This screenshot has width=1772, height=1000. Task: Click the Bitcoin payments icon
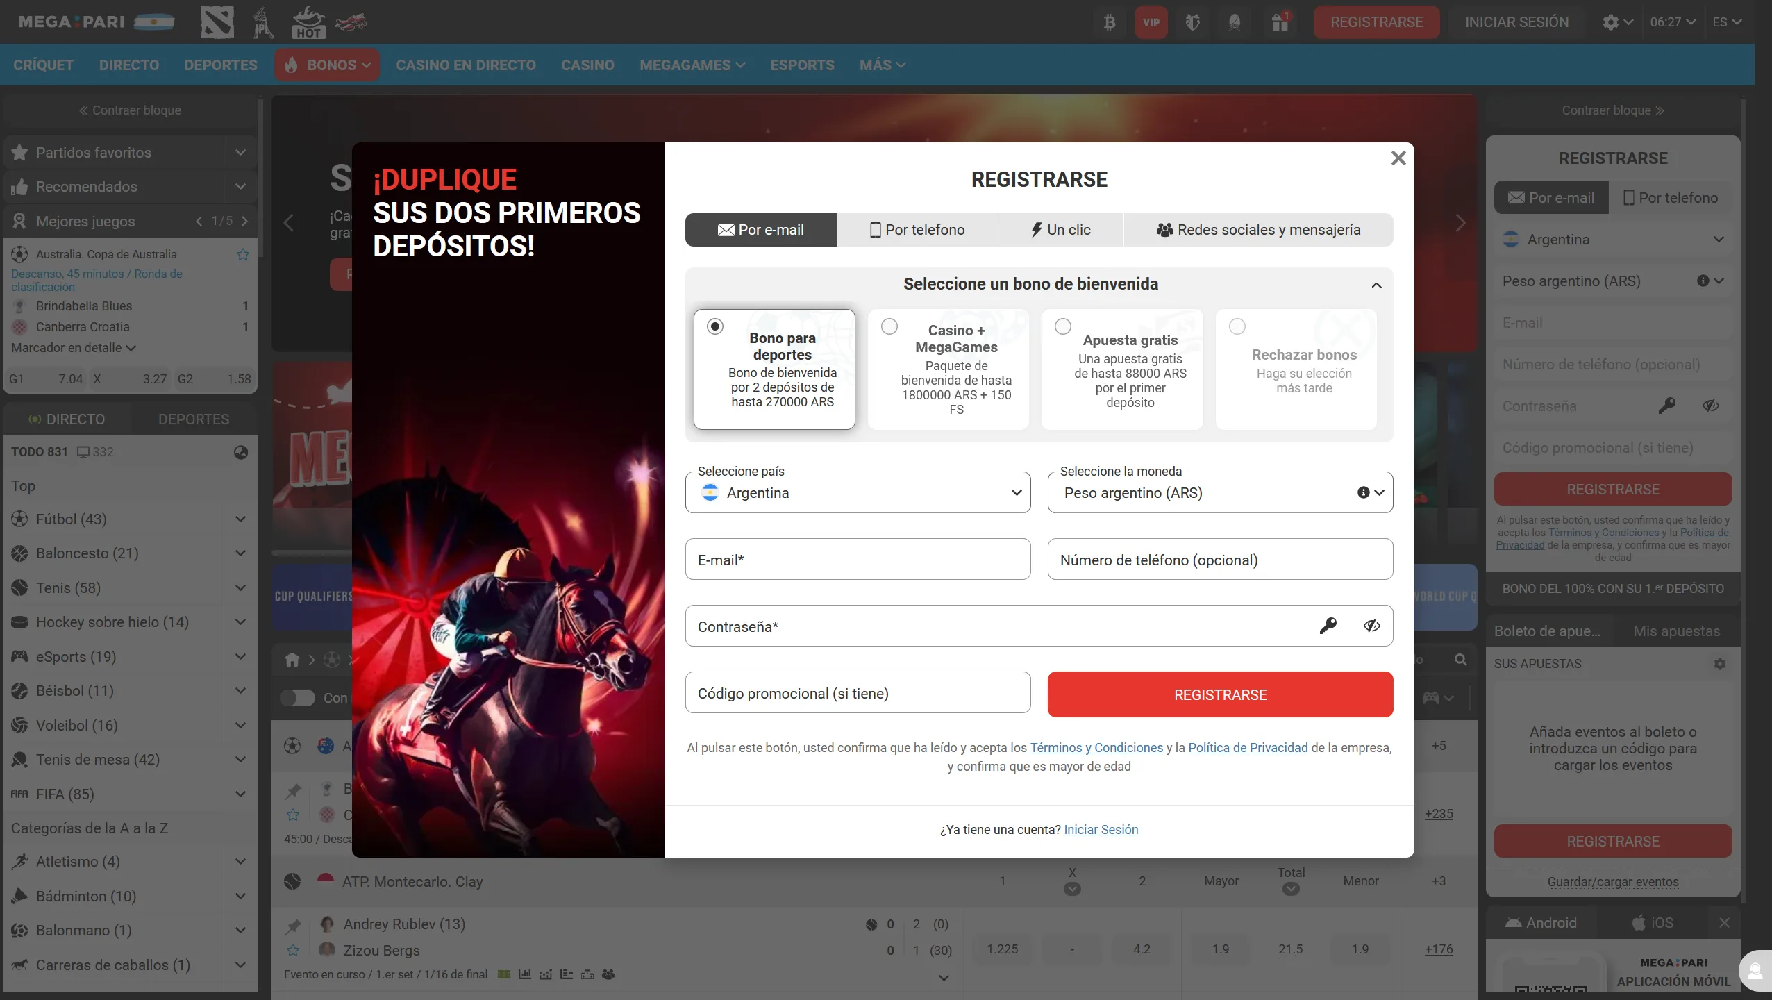[x=1110, y=22]
